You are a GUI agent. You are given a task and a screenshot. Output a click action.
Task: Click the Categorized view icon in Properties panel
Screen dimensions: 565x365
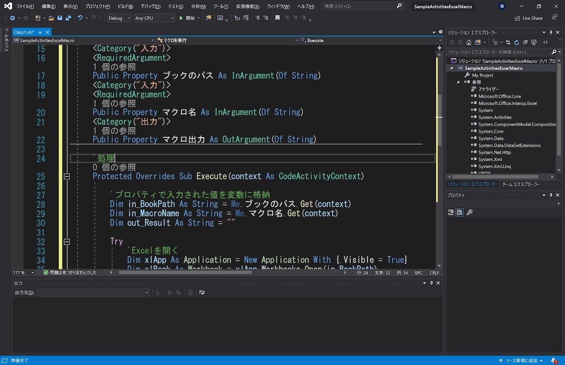pos(451,212)
